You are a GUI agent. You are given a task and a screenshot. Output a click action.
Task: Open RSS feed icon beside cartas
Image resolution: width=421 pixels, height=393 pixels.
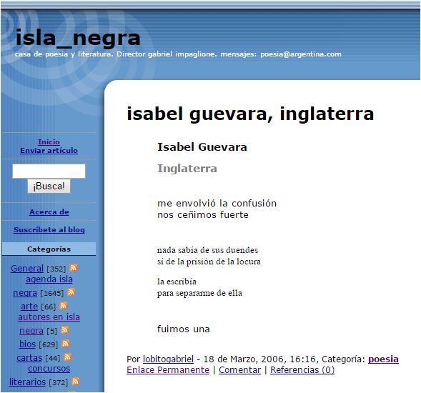(68, 357)
